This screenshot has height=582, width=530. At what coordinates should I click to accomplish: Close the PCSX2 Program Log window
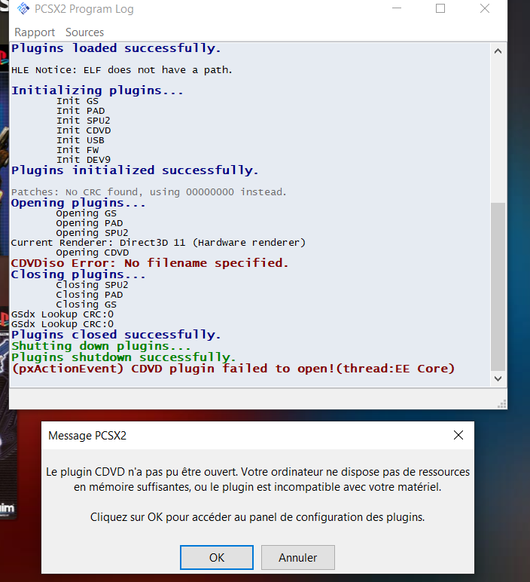click(x=484, y=8)
